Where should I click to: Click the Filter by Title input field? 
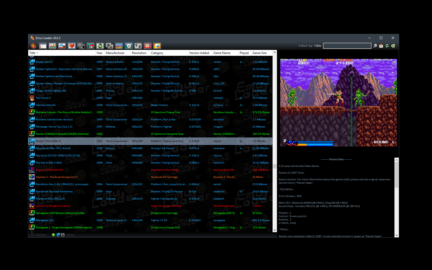(347, 46)
